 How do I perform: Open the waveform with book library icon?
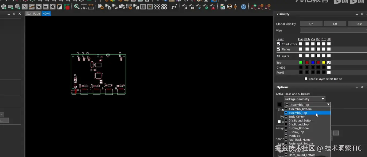192,7
